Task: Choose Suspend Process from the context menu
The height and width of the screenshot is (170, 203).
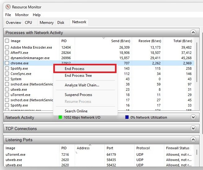Action: pyautogui.click(x=85, y=95)
